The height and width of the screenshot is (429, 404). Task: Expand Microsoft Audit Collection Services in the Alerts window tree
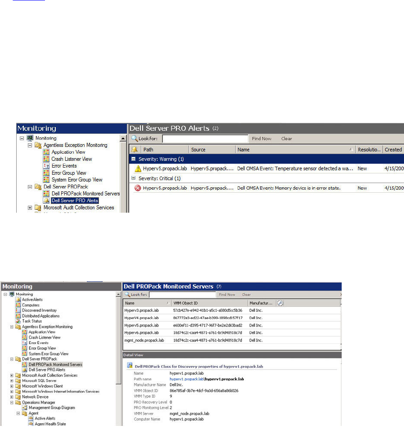coord(30,208)
